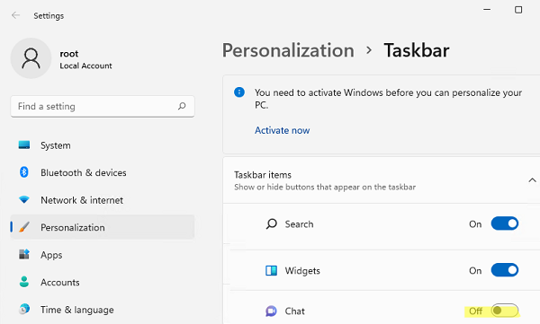Image resolution: width=540 pixels, height=324 pixels.
Task: Open the System category
Action: click(x=103, y=145)
